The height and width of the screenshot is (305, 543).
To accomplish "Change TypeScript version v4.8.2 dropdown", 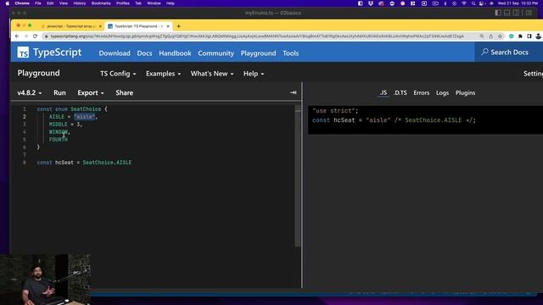I will pyautogui.click(x=30, y=92).
